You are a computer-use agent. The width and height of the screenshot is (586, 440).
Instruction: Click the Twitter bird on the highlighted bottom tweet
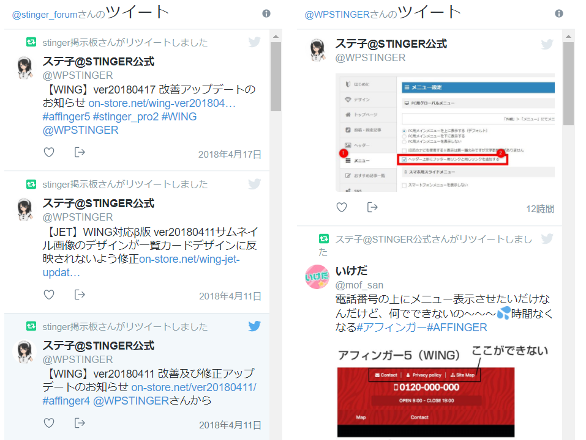coord(254,326)
